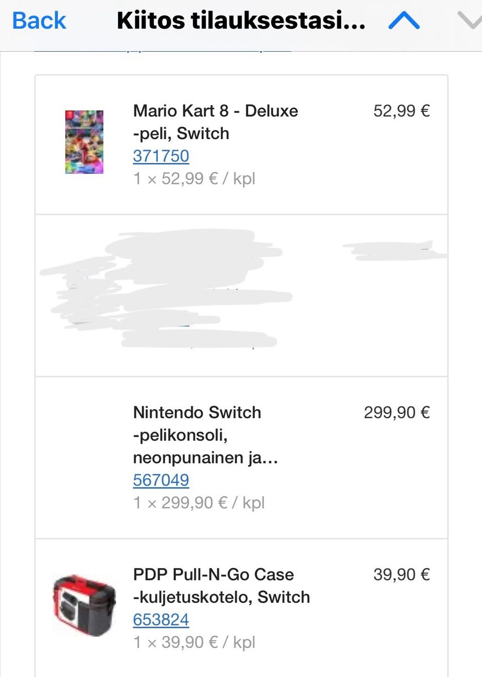Go to previous message with up arrow
Viewport: 482px width, 677px height.
coord(404,21)
